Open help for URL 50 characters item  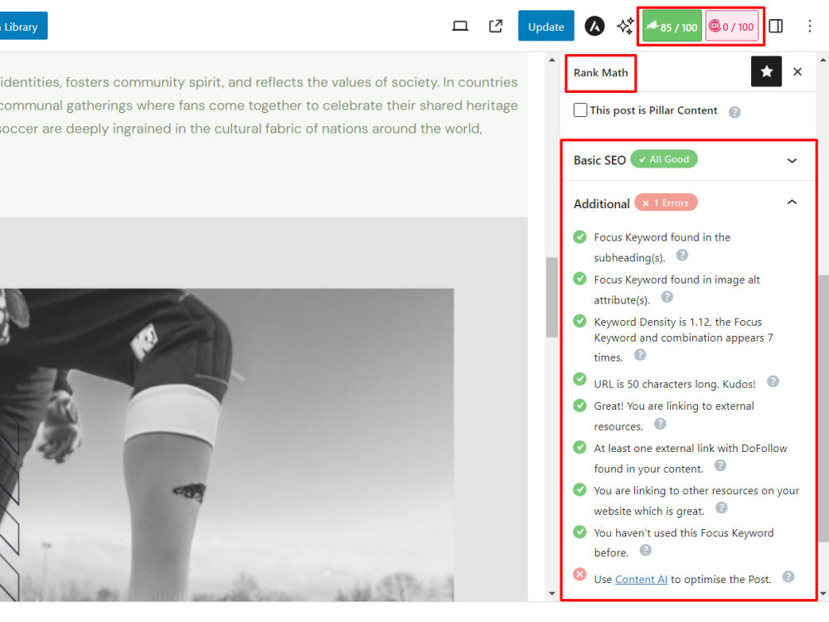tap(773, 381)
